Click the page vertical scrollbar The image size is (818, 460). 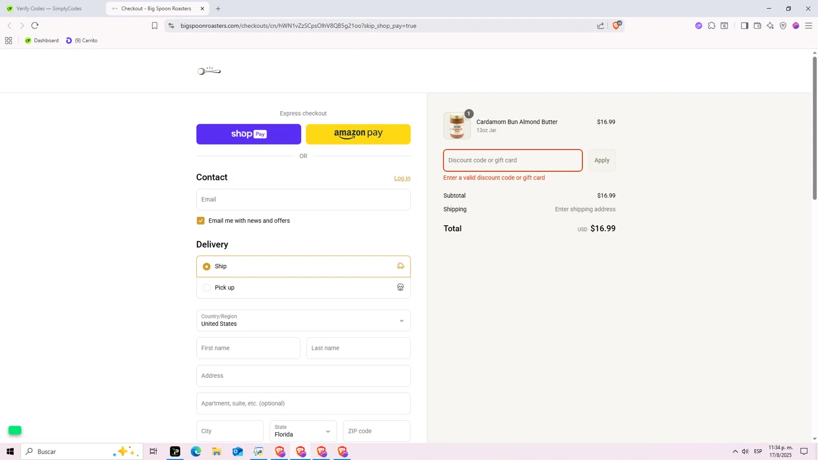(x=815, y=128)
